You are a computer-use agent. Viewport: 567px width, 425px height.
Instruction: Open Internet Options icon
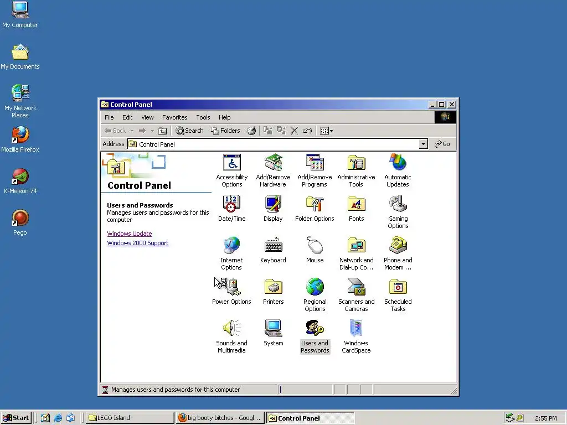(231, 253)
